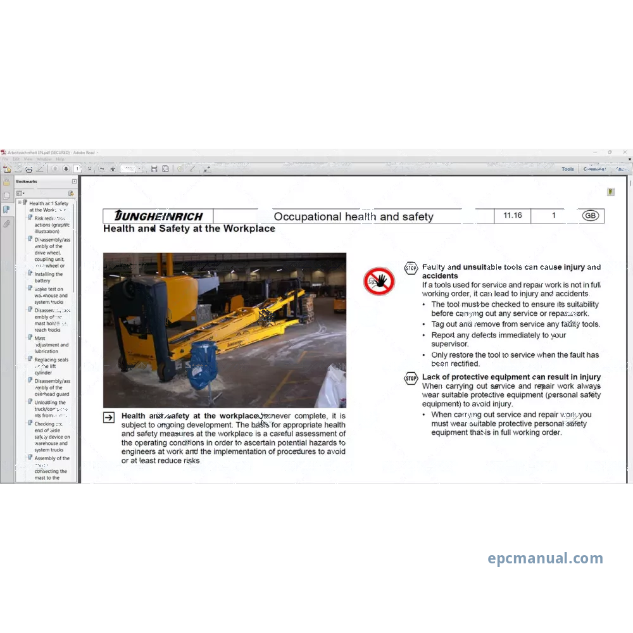The width and height of the screenshot is (633, 633).
Task: Click the Create PDF online toolbar icon
Action: point(7,169)
